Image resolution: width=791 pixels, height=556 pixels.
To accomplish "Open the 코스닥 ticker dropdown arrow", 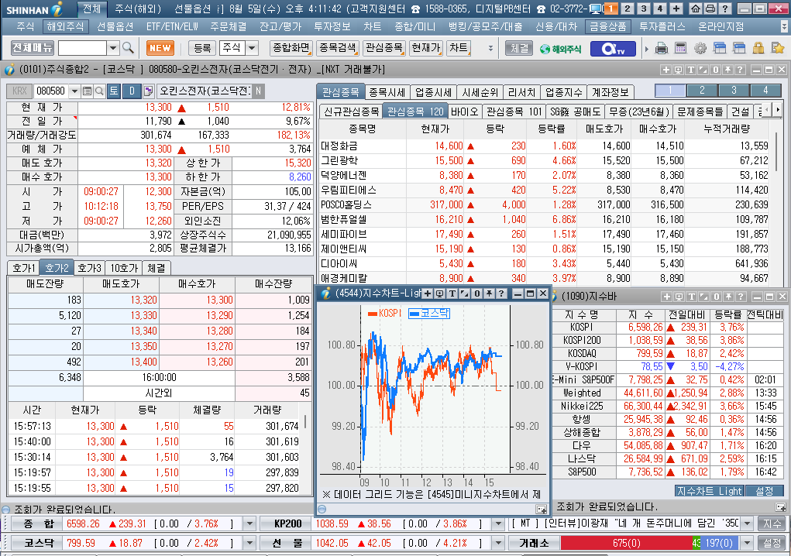I will point(249,544).
